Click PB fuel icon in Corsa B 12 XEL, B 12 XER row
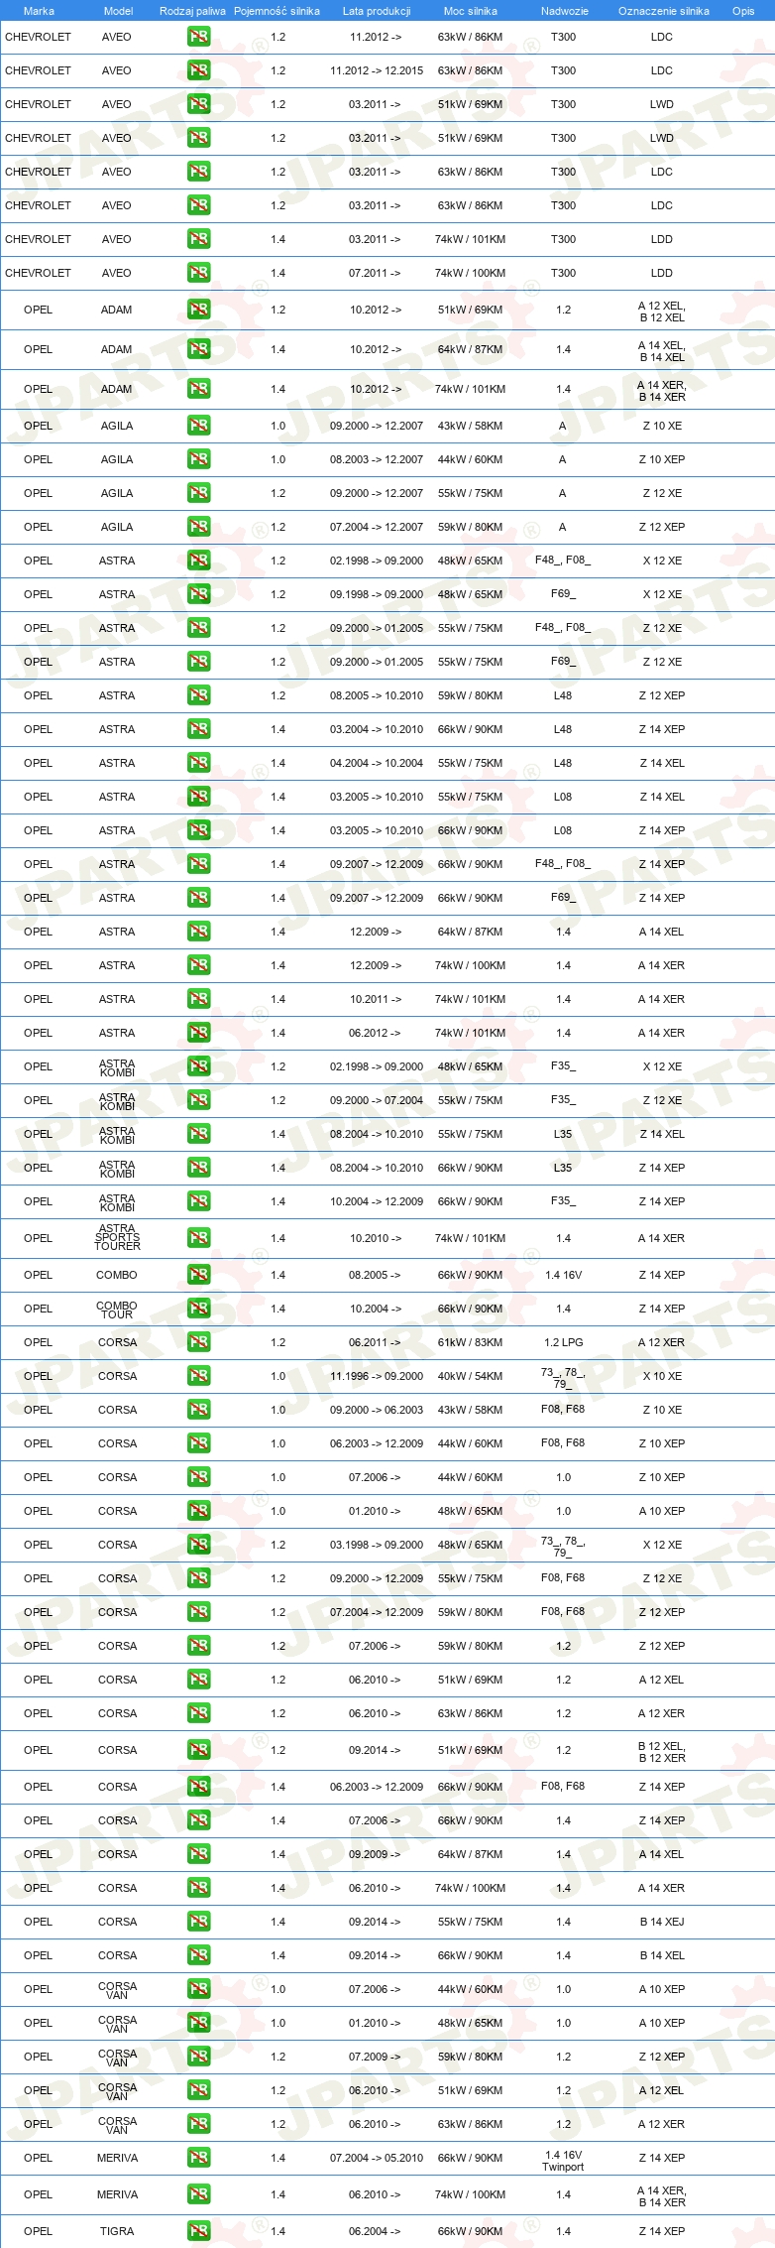The width and height of the screenshot is (775, 2248). pyautogui.click(x=198, y=1750)
